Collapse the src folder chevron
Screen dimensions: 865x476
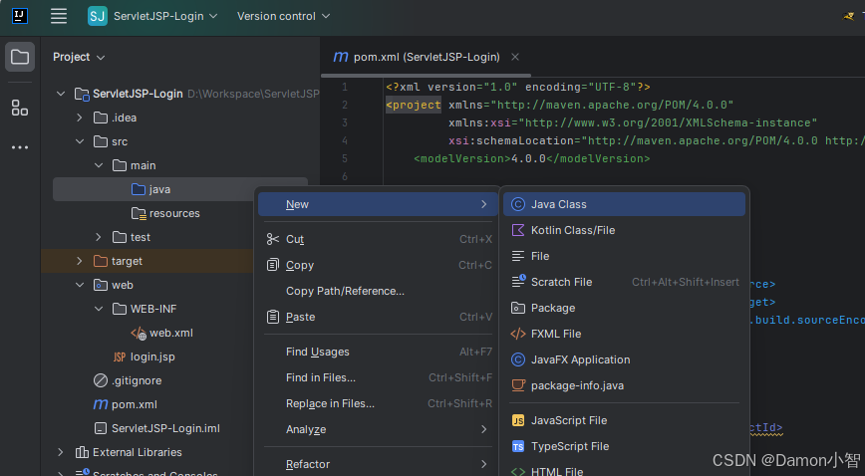pyautogui.click(x=80, y=141)
